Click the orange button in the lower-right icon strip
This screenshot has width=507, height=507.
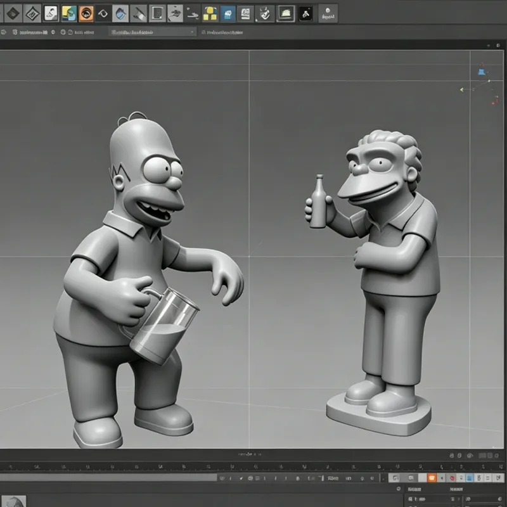point(432,478)
